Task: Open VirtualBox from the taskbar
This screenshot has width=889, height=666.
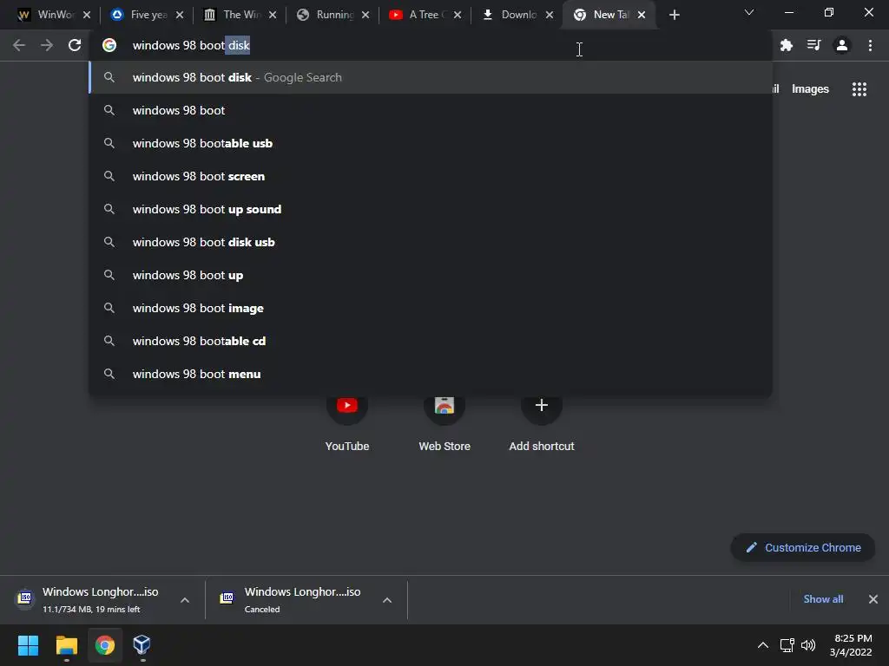Action: tap(142, 645)
